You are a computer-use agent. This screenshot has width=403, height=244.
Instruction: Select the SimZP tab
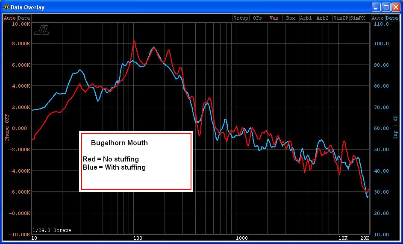(x=341, y=18)
